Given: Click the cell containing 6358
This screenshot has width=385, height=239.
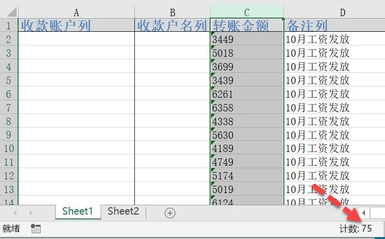Looking at the screenshot, I should [247, 108].
